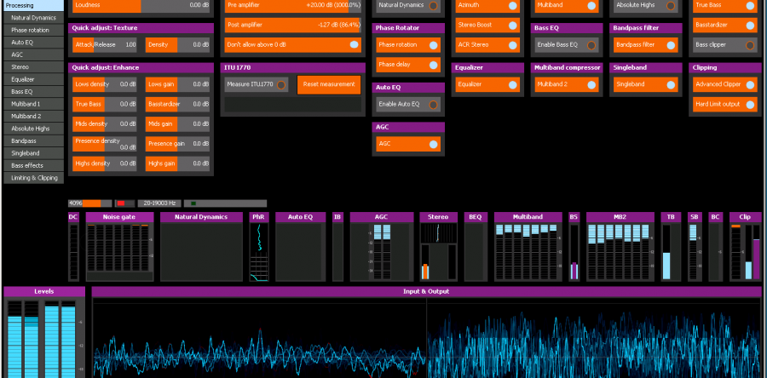Click the Quick adjust: Enhance header

point(141,67)
